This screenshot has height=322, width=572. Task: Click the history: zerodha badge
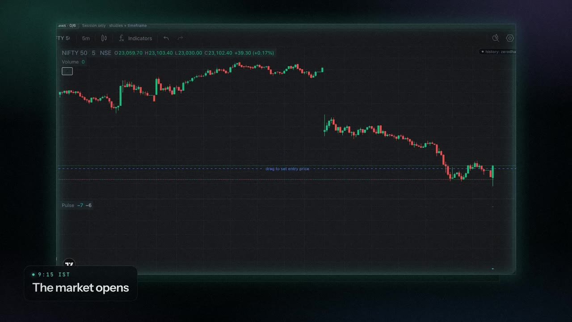point(498,52)
